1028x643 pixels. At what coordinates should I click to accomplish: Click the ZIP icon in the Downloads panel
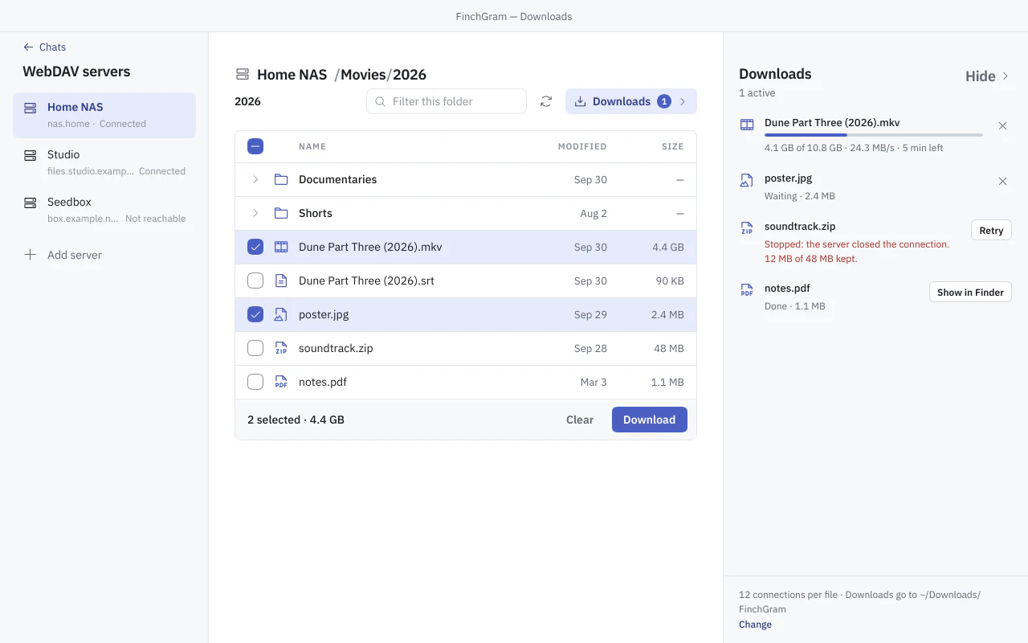click(x=747, y=228)
